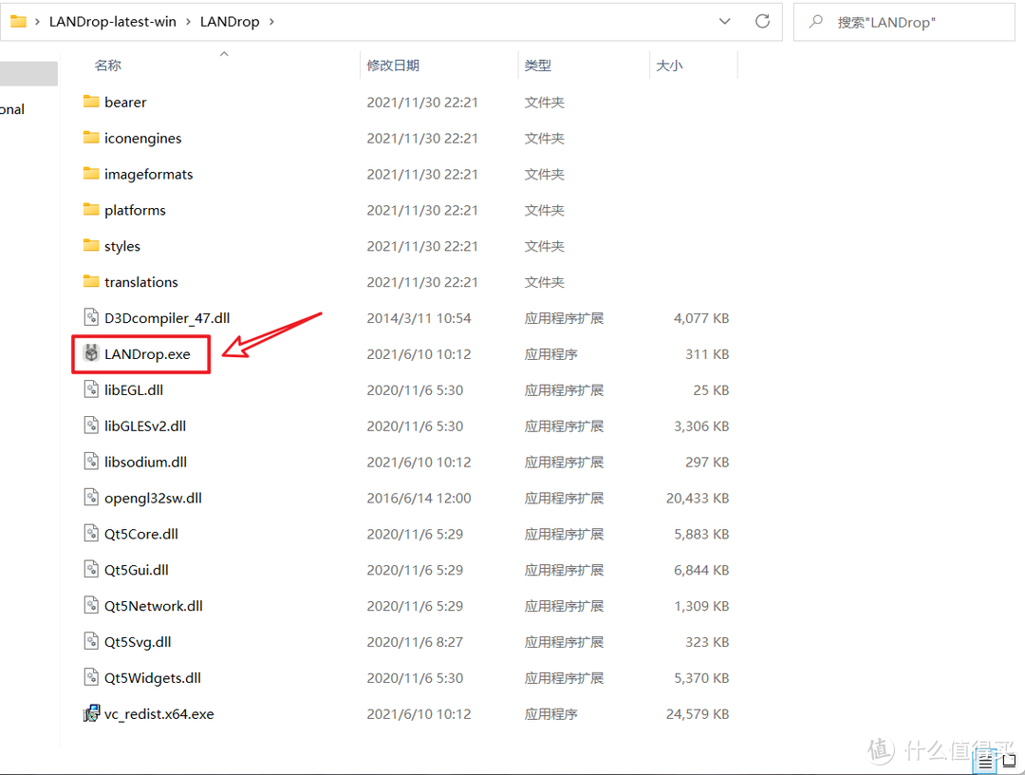Click the libGLESv2.dll file icon
The height and width of the screenshot is (775, 1025).
click(91, 425)
